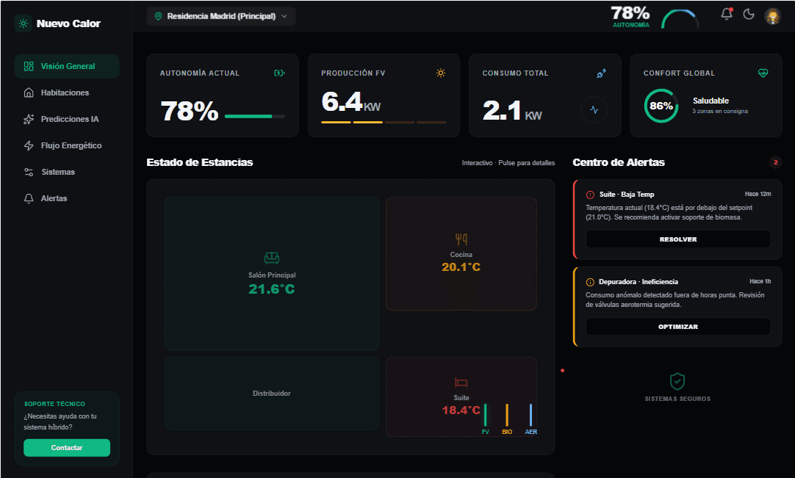Click the battery icon on Autonomía Actual card

click(x=279, y=73)
